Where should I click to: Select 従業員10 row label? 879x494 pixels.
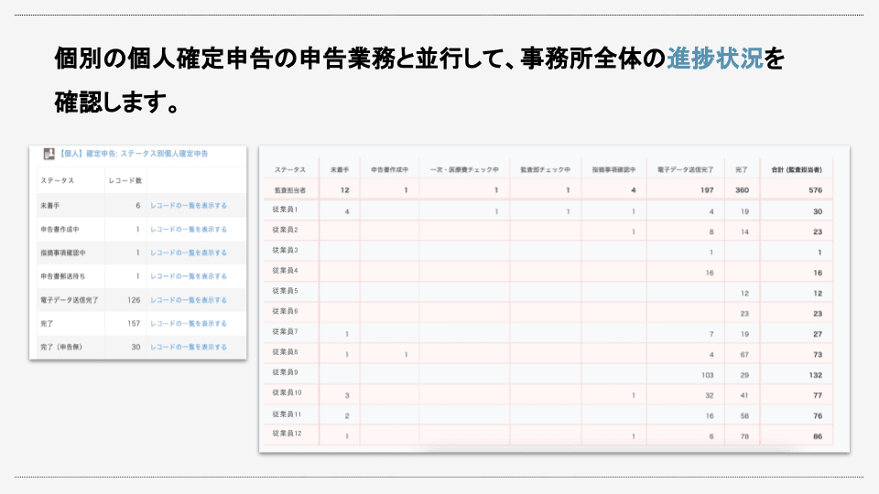(x=287, y=392)
